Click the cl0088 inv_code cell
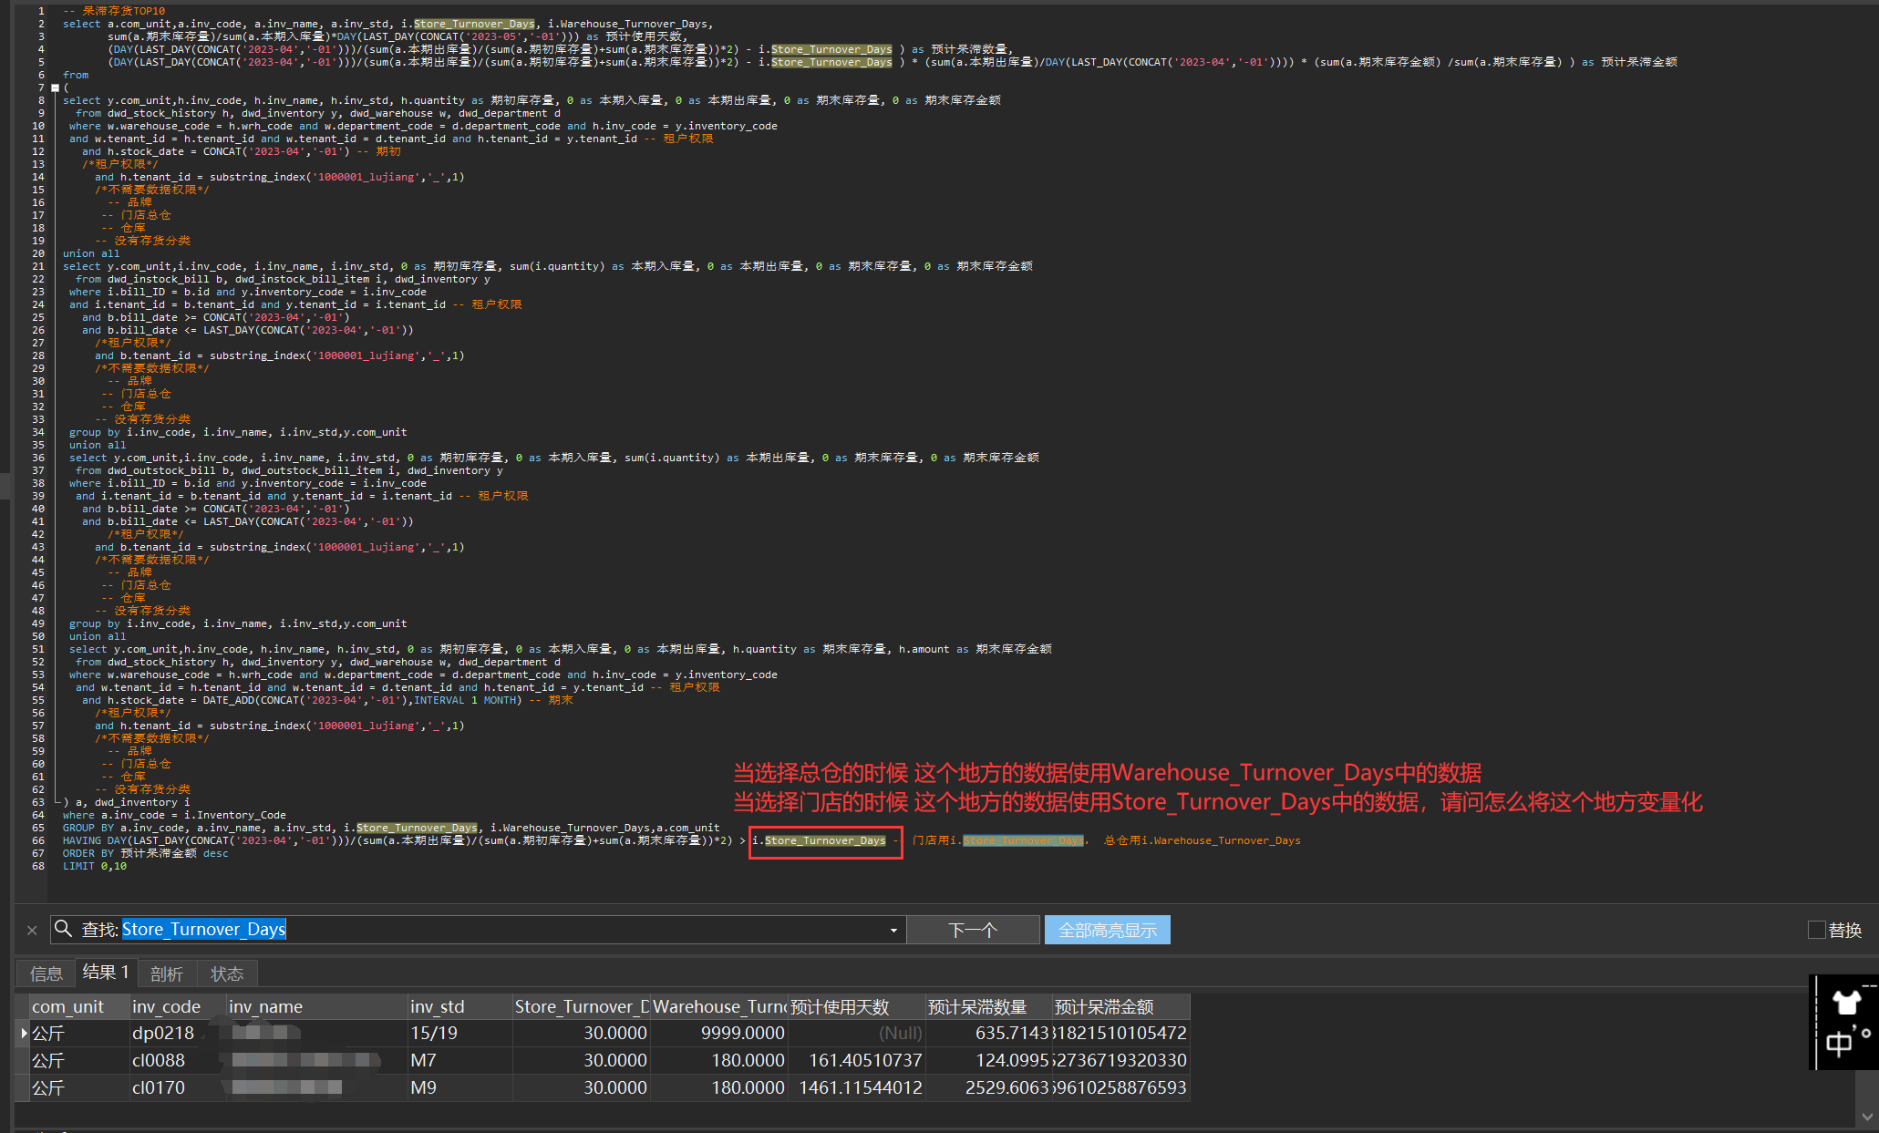 pyautogui.click(x=178, y=1060)
